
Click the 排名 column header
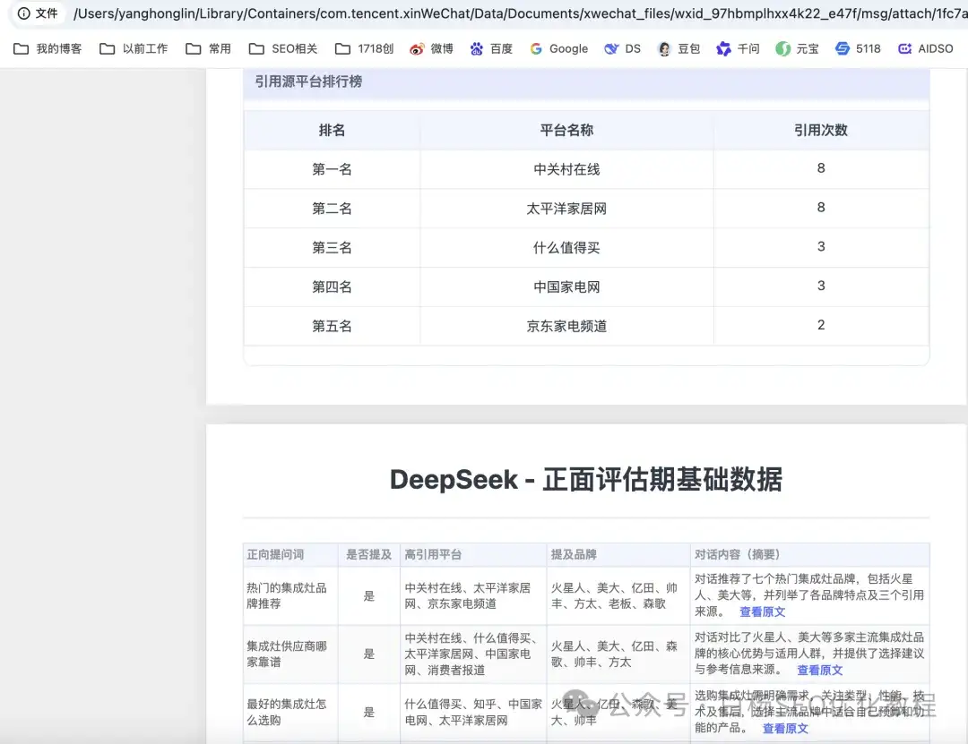(332, 130)
